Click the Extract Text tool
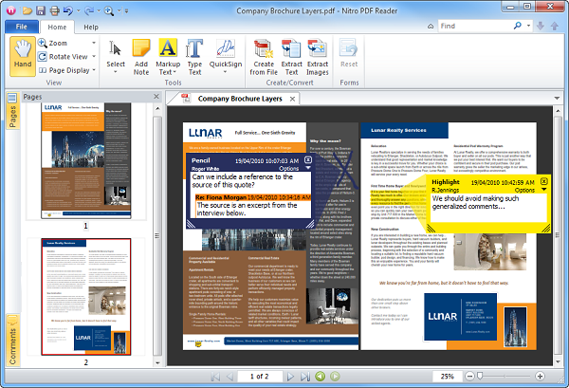The width and height of the screenshot is (569, 388). (x=291, y=57)
